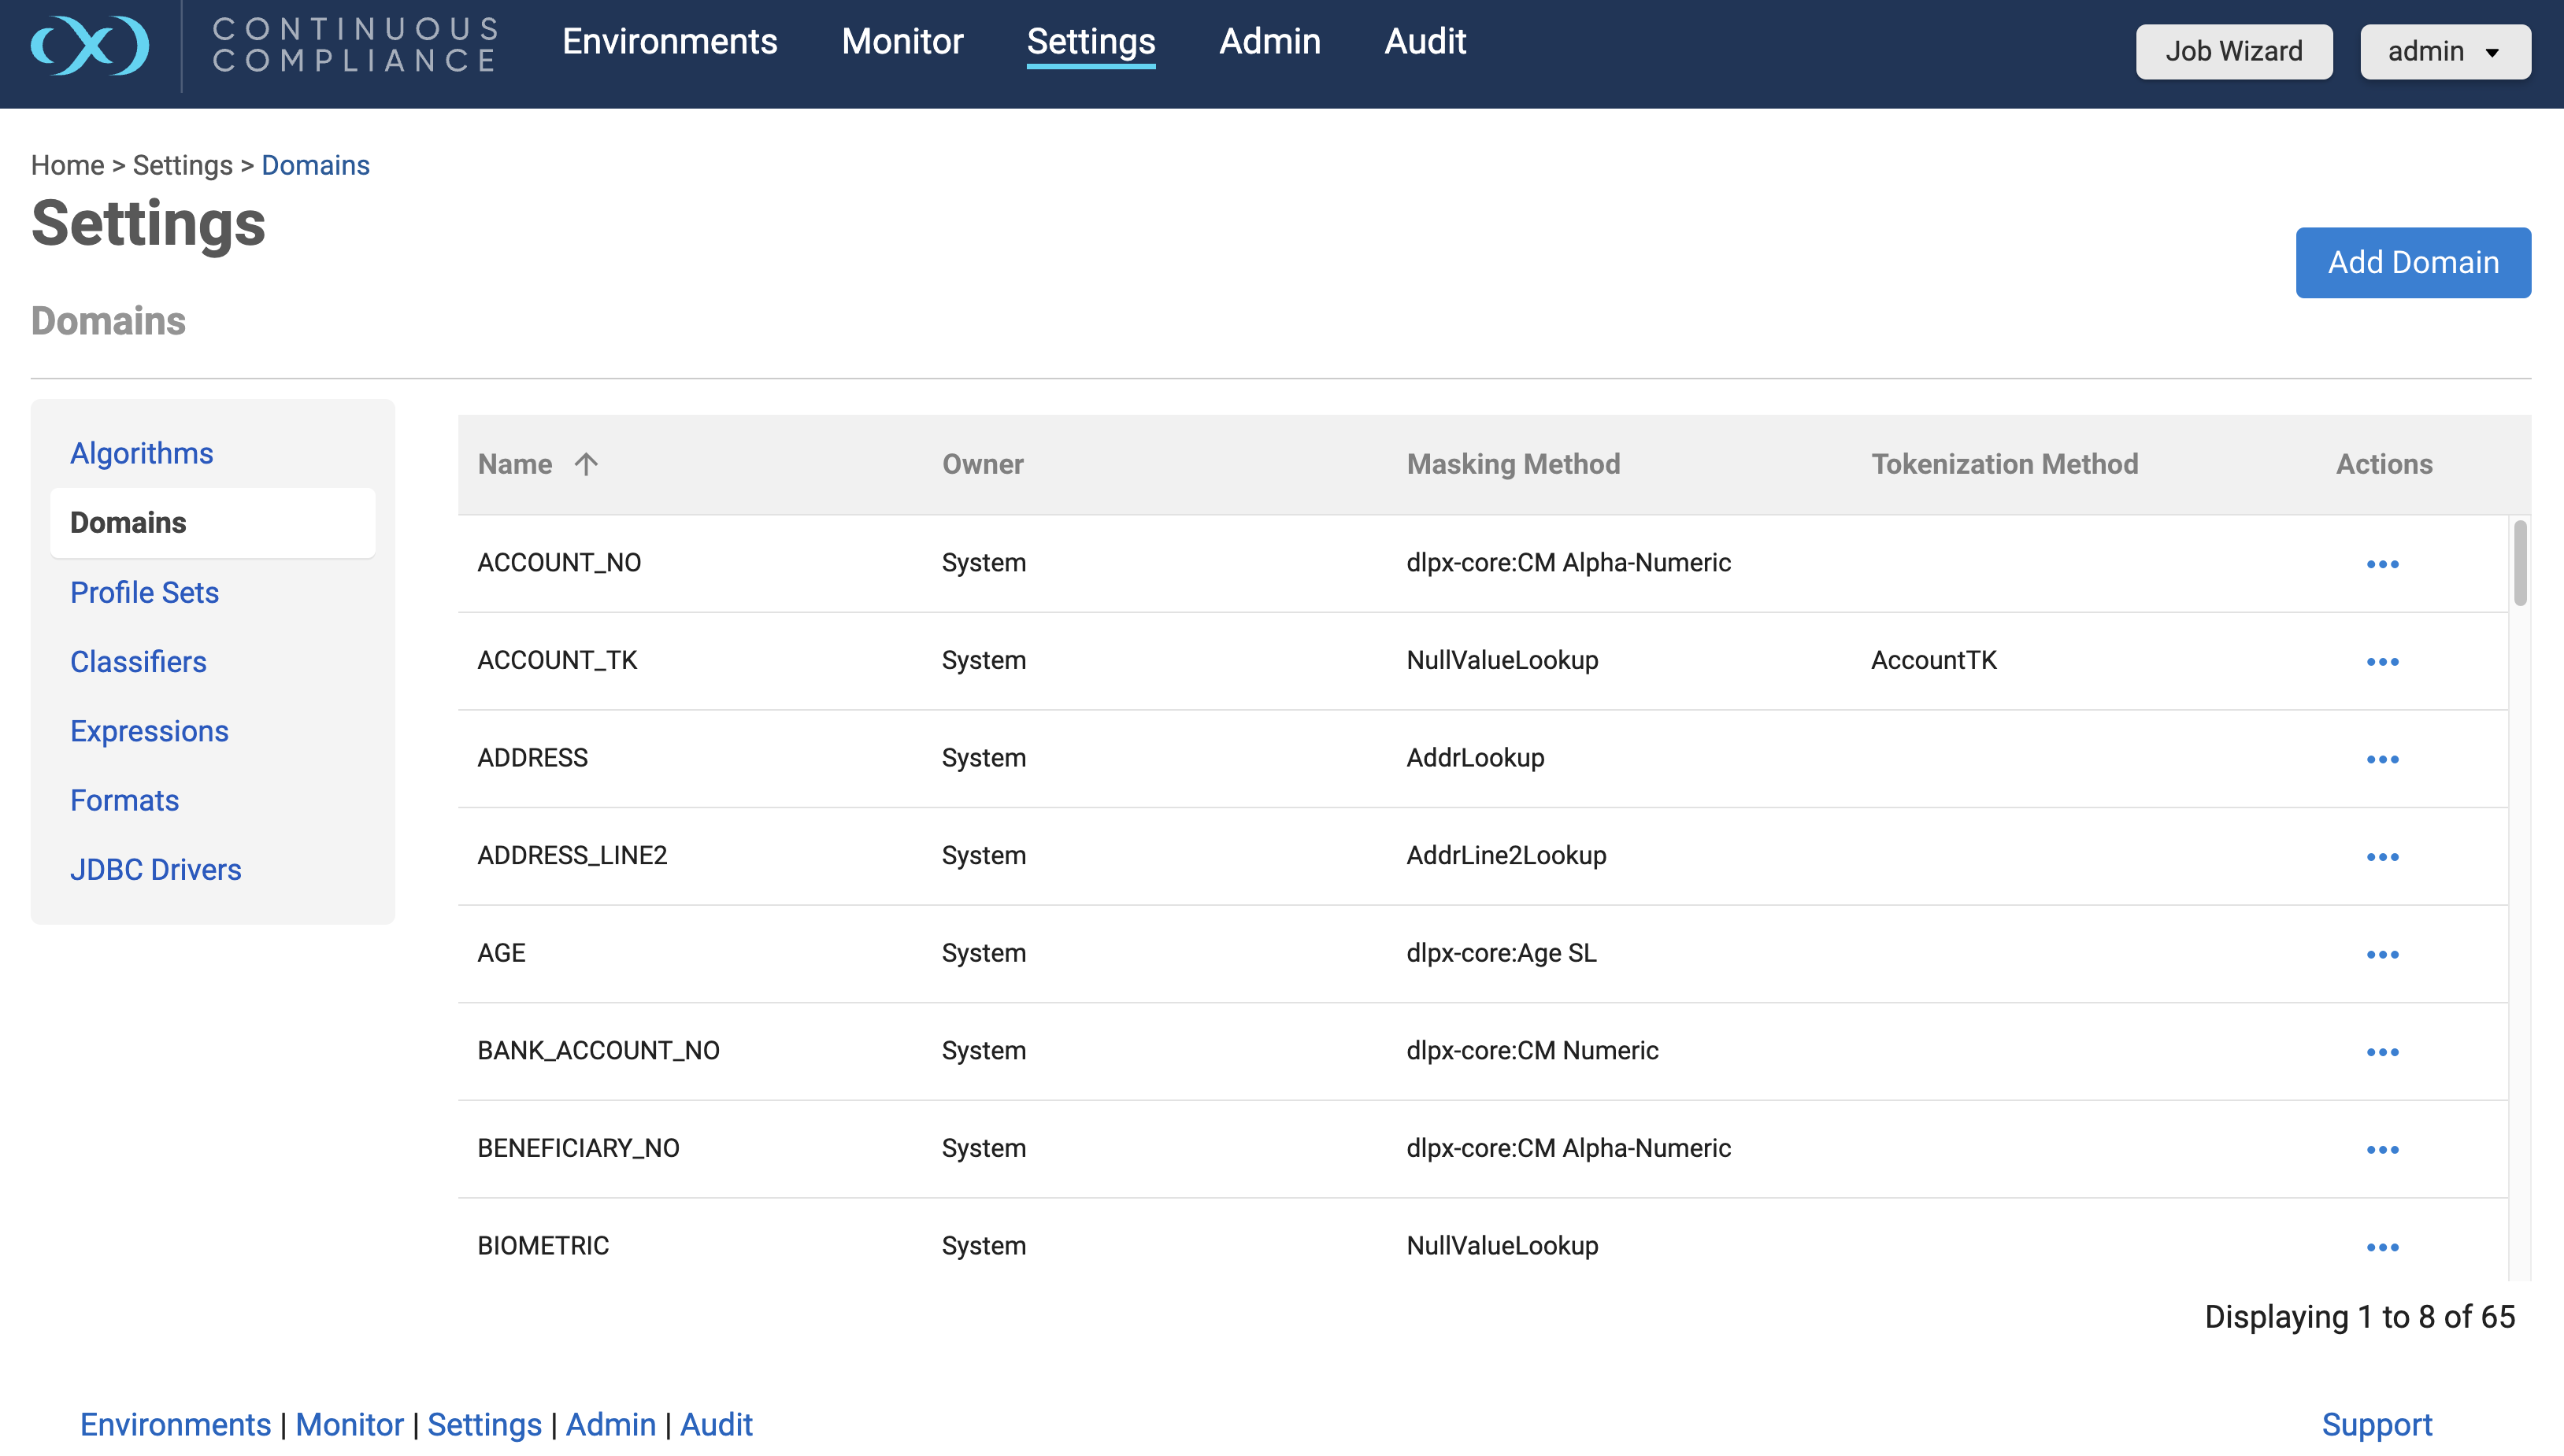2564x1456 pixels.
Task: Toggle Name column sort arrow
Action: (x=586, y=464)
